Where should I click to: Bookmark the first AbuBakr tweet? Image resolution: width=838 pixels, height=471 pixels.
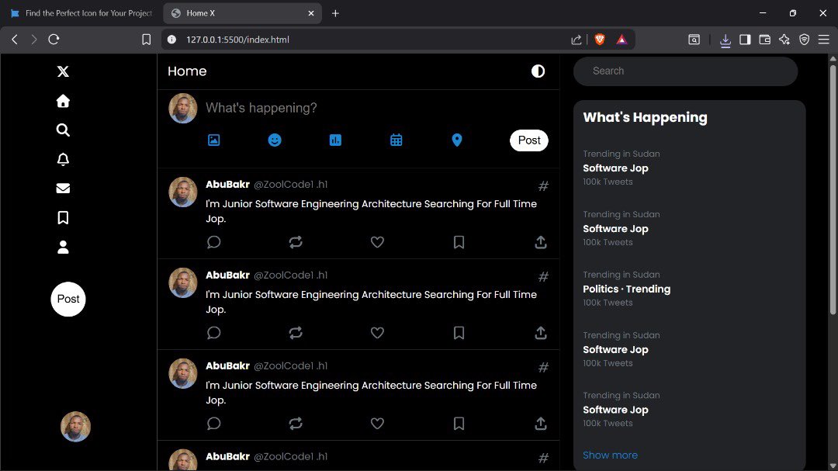tap(459, 242)
